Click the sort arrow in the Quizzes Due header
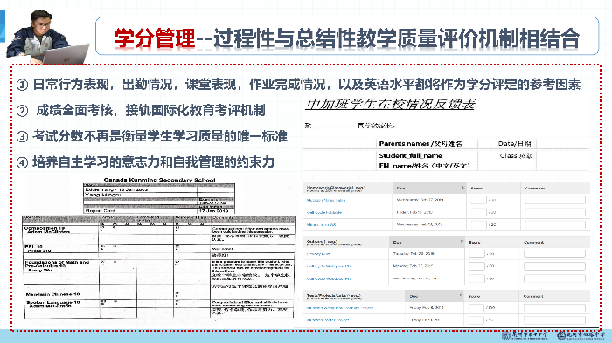Image resolution: width=612 pixels, height=343 pixels. point(462,242)
